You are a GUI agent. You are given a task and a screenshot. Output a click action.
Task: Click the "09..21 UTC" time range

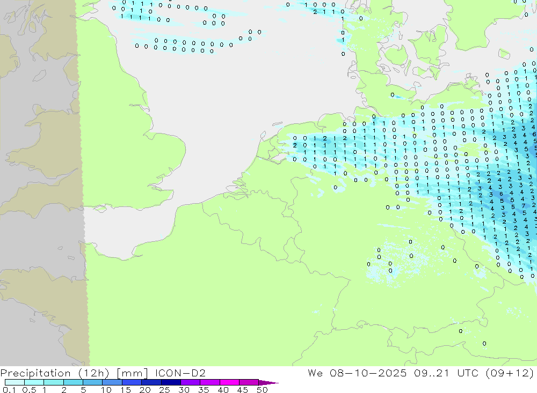click(x=446, y=373)
